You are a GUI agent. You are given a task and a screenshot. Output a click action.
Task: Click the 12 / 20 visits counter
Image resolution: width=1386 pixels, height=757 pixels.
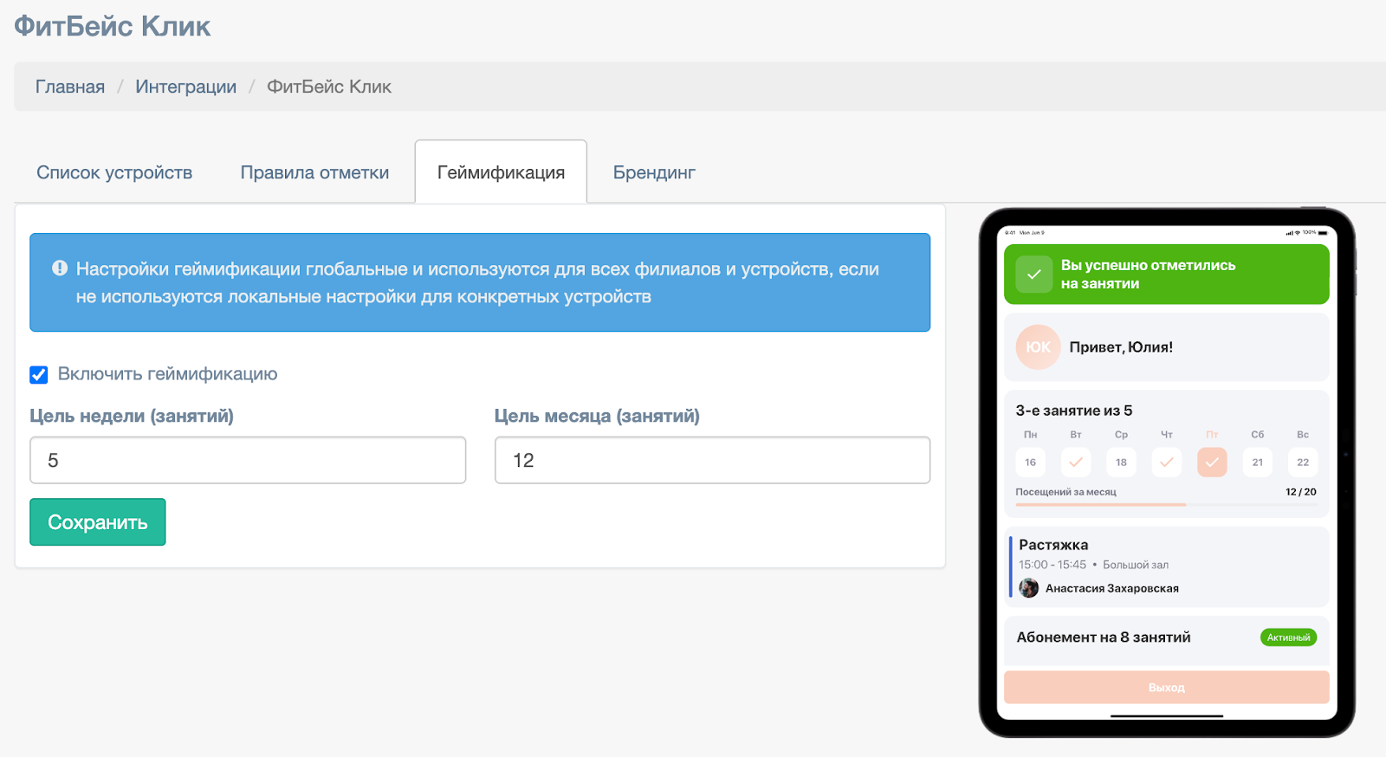tap(1301, 492)
